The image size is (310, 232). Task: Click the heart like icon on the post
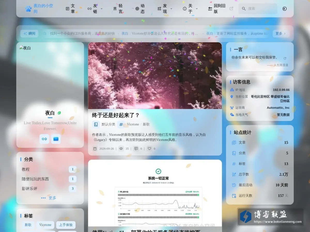pos(149,148)
